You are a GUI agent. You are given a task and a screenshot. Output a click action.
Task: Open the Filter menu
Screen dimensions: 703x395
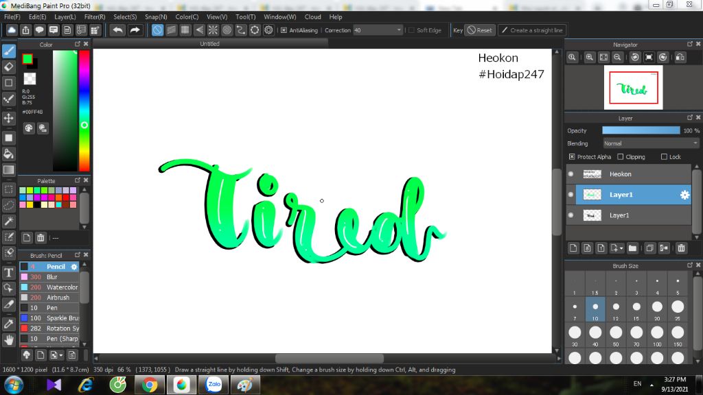95,17
